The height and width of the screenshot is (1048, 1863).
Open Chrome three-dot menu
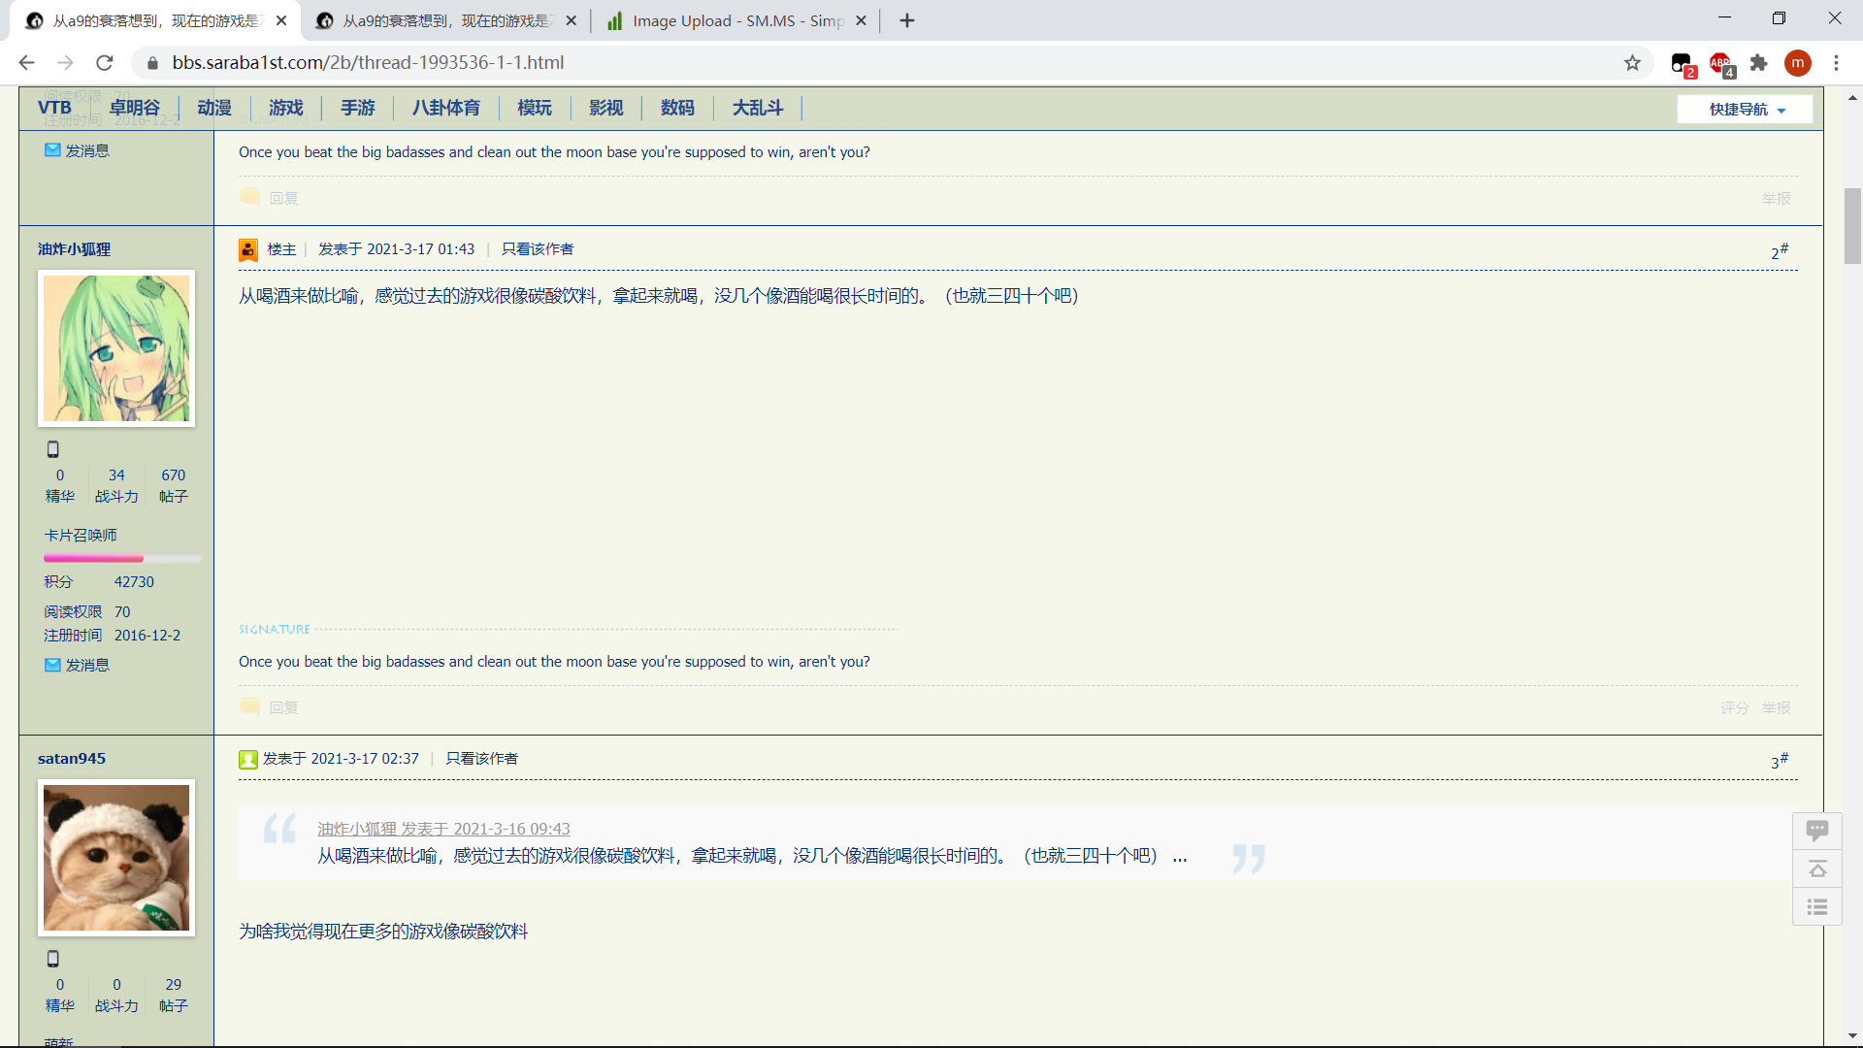click(x=1836, y=63)
